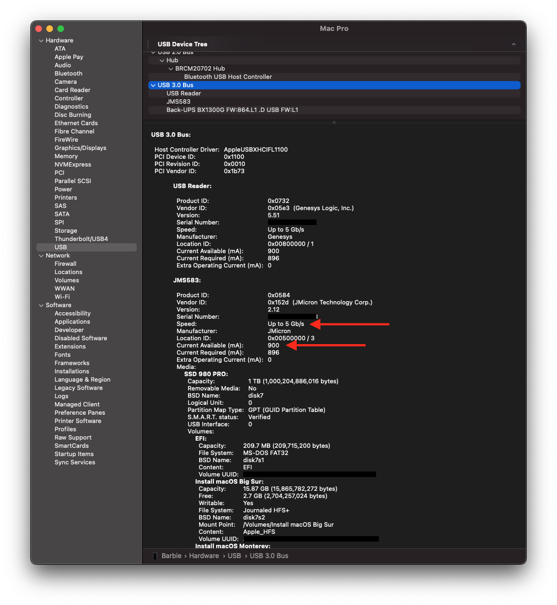Select Applications in the sidebar
Screen dimensions: 557x605
point(72,322)
